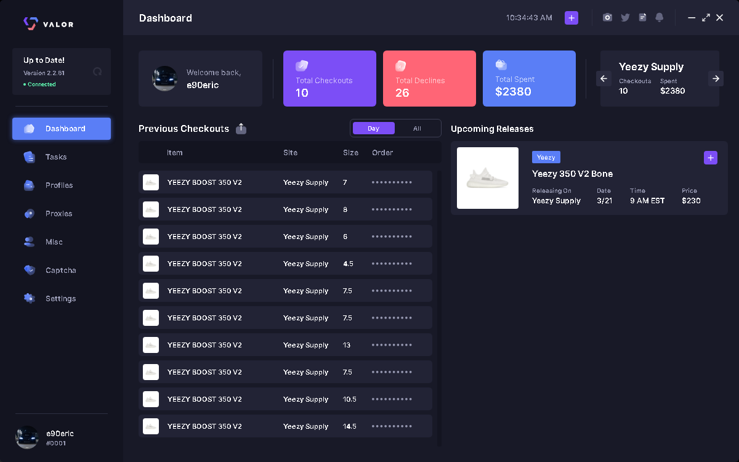The height and width of the screenshot is (462, 739).
Task: Click the Valor logo
Action: pyautogui.click(x=48, y=24)
